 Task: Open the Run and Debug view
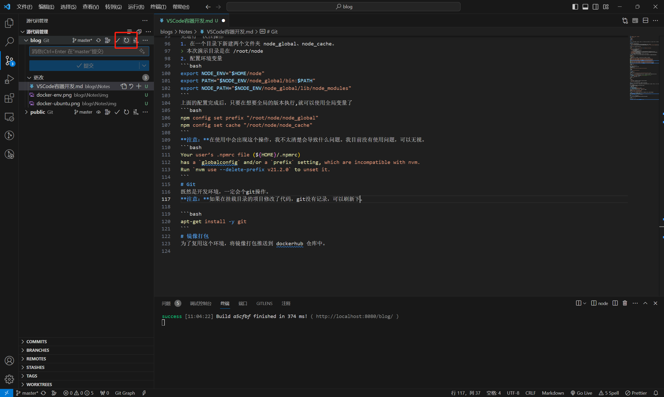[9, 79]
